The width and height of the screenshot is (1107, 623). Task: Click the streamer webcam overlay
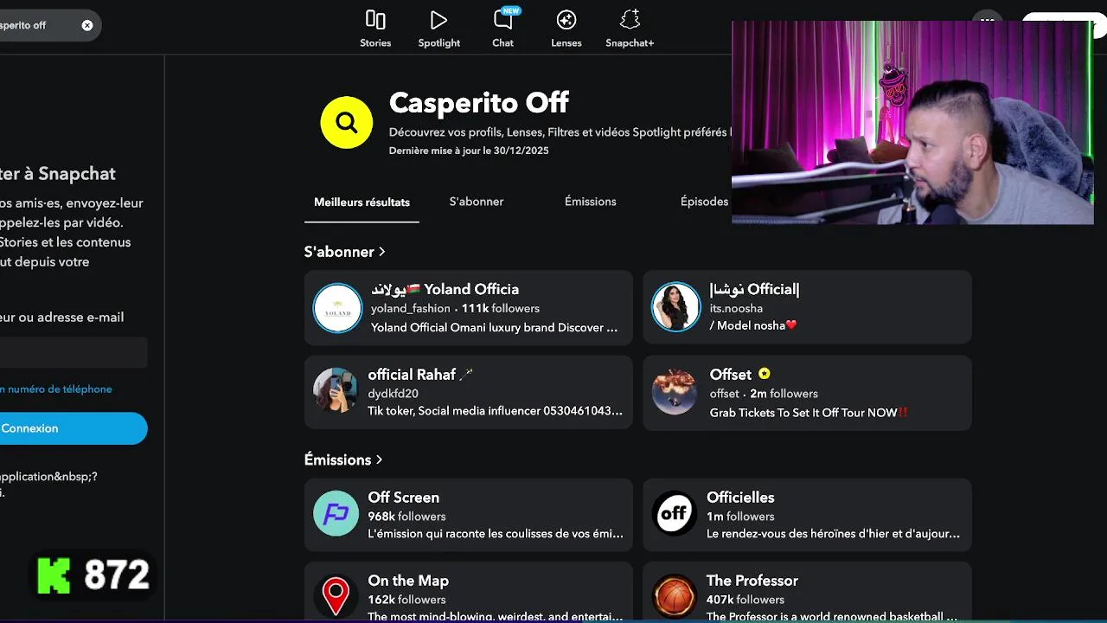point(912,123)
